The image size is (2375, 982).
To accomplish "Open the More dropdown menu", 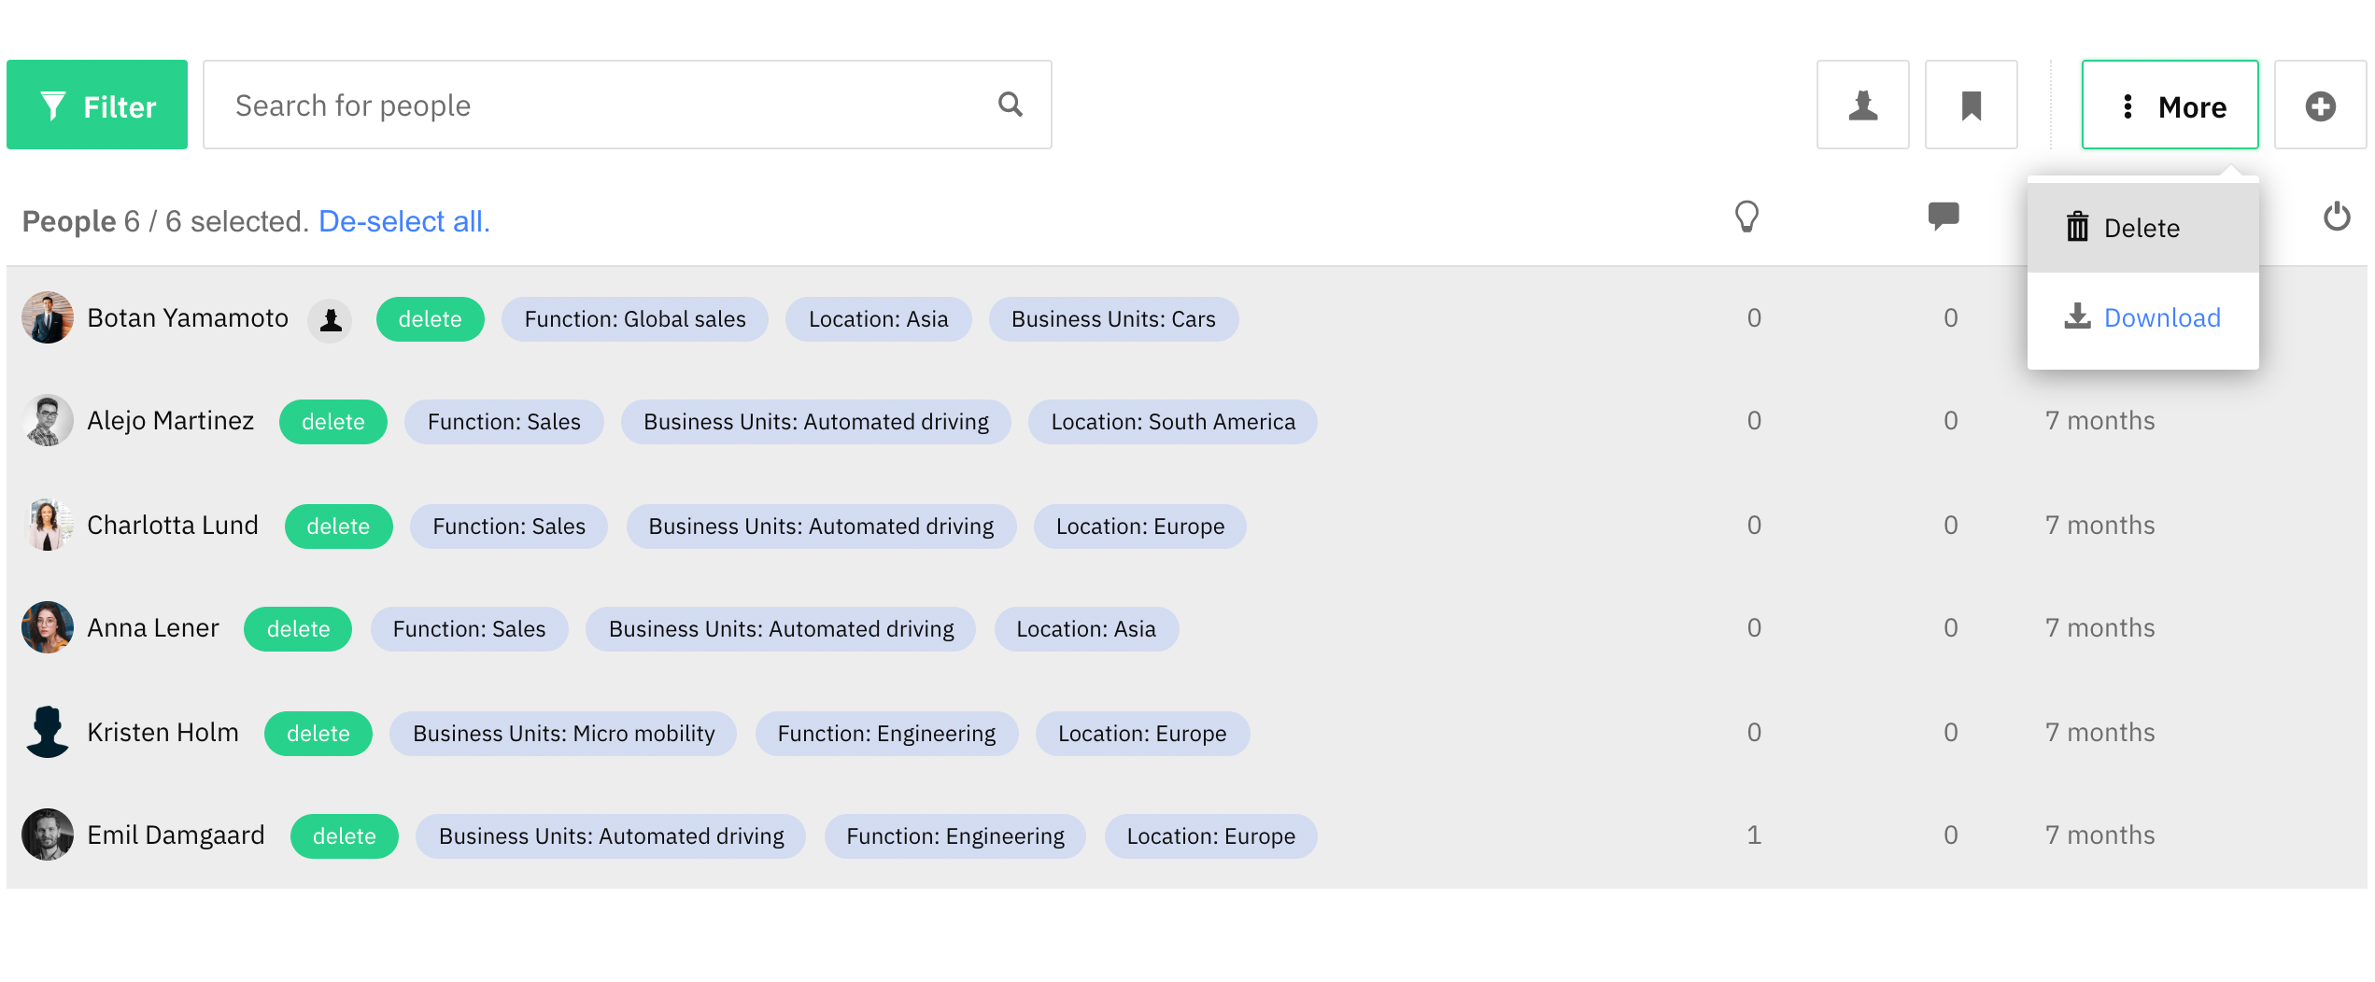I will coord(2170,105).
